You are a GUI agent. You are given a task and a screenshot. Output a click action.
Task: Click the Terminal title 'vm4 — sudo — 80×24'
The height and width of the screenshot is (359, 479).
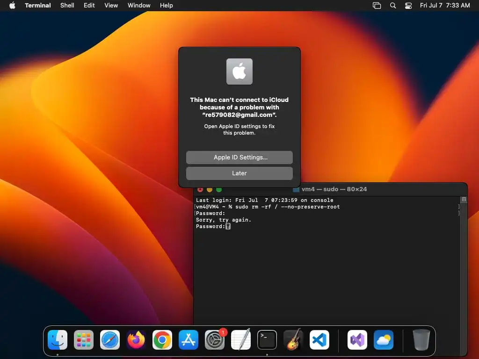pos(334,189)
